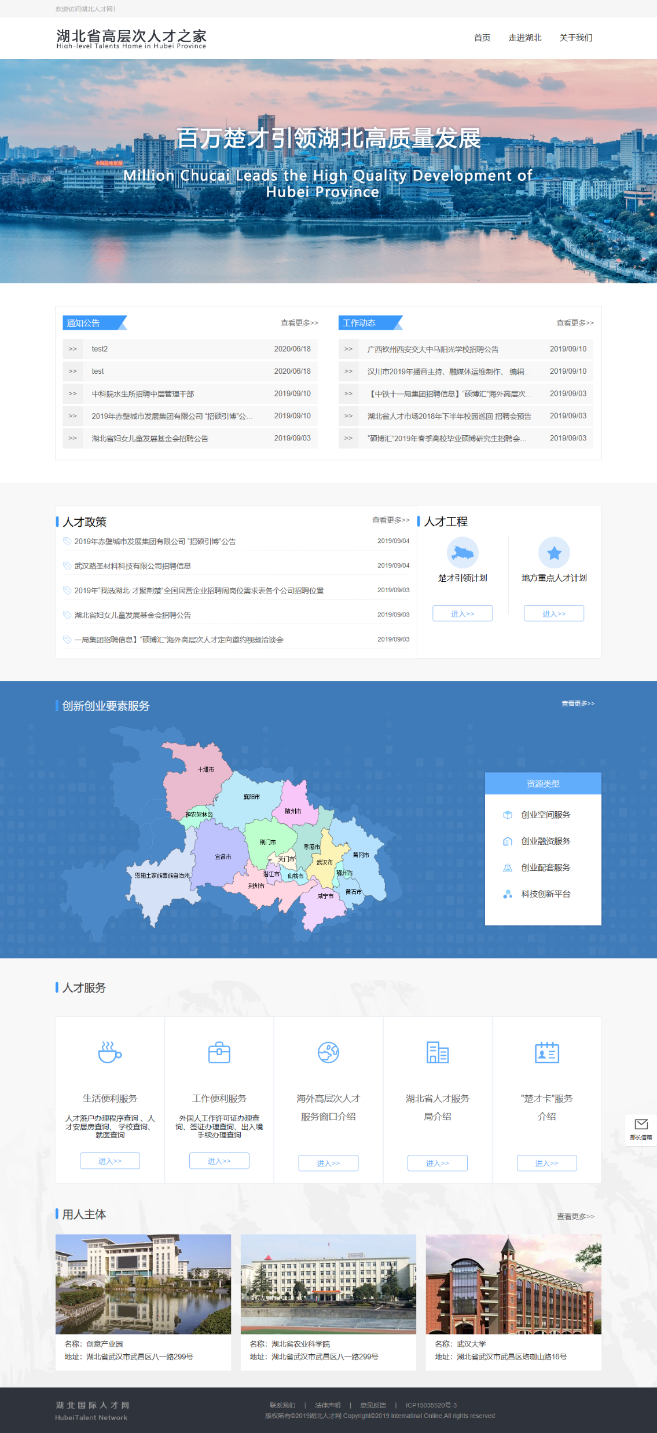Open the 部长信箱 envelope icon

pyautogui.click(x=641, y=1124)
